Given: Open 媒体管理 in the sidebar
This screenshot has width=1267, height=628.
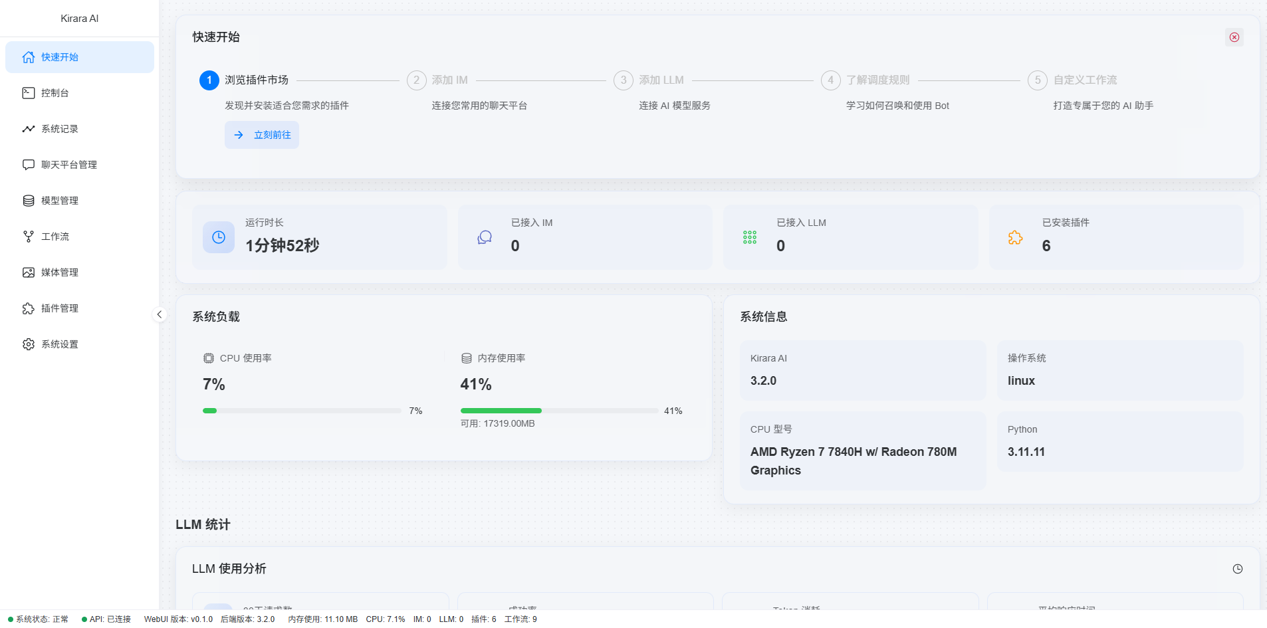Looking at the screenshot, I should point(80,272).
